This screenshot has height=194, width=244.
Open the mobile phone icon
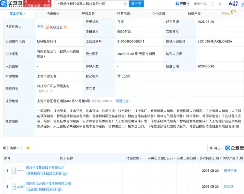(213, 4)
